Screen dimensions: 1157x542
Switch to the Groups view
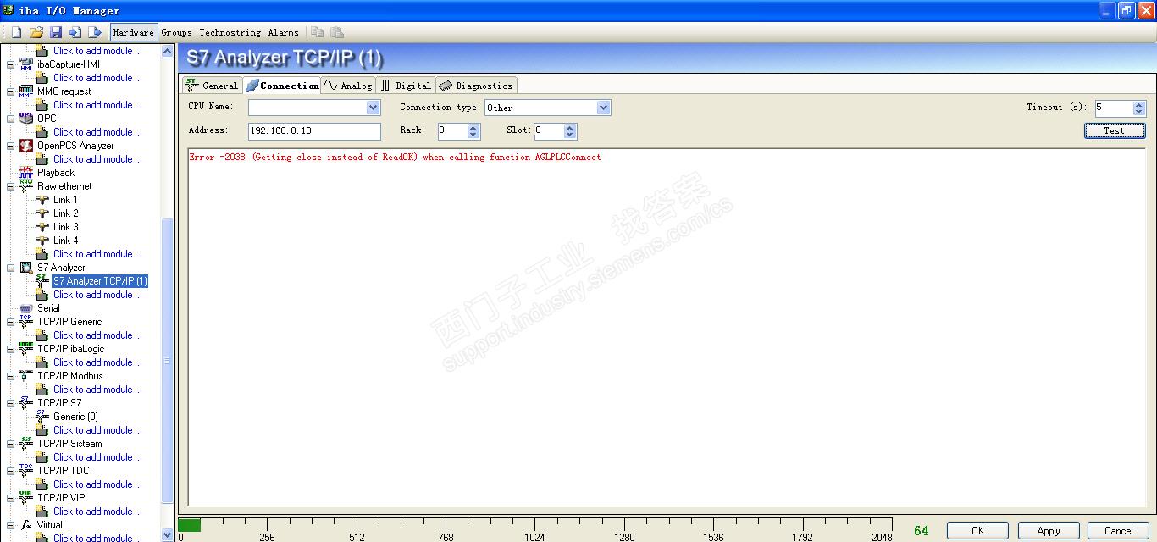177,32
